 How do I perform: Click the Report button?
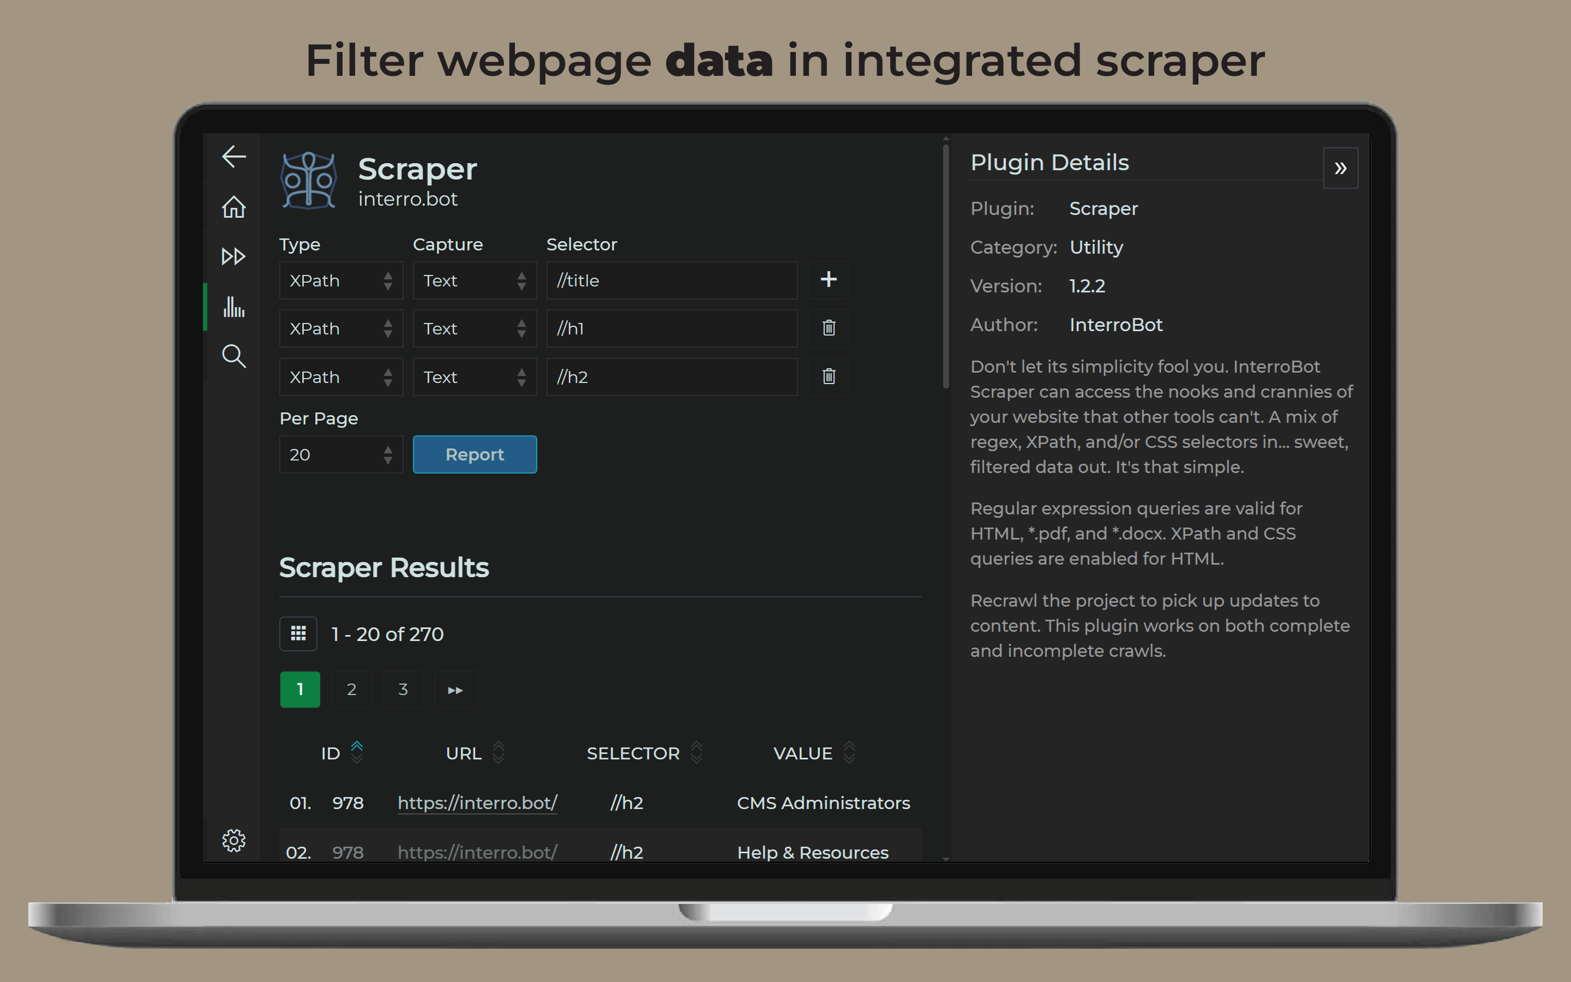[x=475, y=454]
